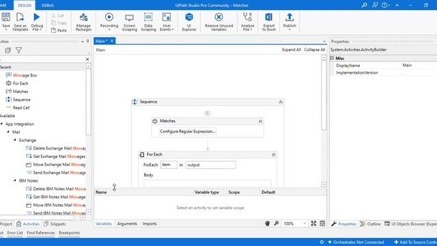Click Configure Regular Expression button
The height and width of the screenshot is (246, 437).
[x=188, y=131]
